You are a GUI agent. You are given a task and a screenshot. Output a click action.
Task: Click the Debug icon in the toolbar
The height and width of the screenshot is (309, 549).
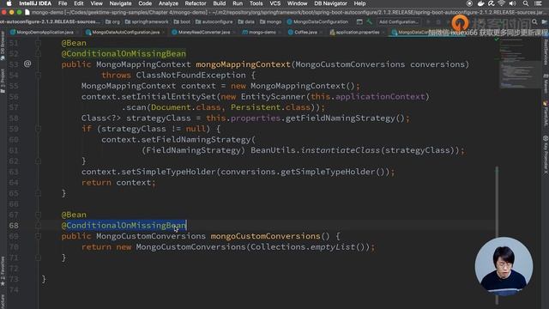coord(437,21)
